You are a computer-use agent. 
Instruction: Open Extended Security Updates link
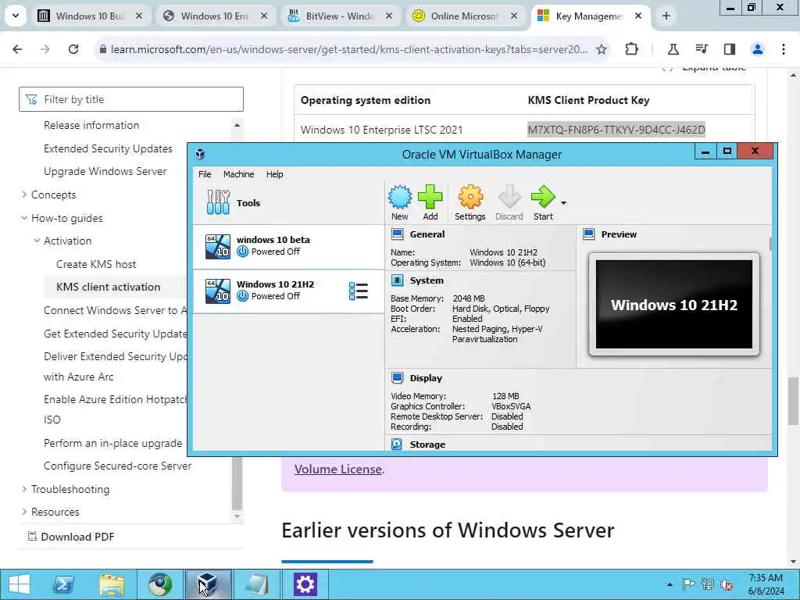click(x=108, y=148)
